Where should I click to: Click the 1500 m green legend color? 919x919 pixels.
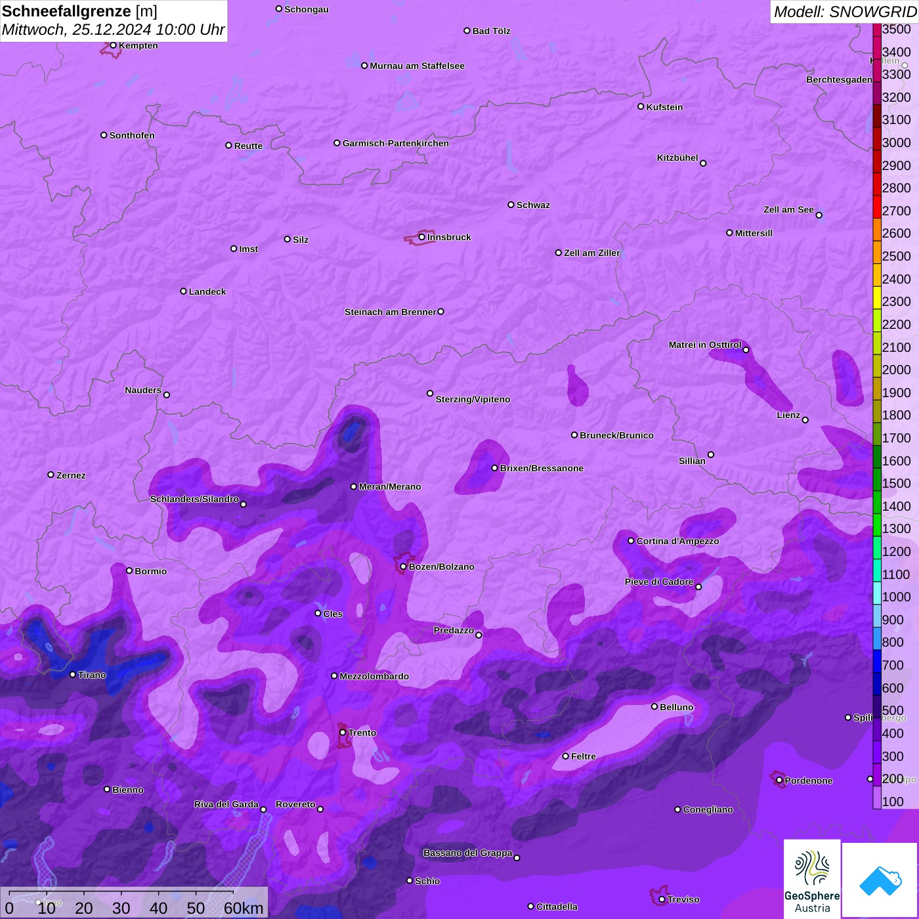877,479
